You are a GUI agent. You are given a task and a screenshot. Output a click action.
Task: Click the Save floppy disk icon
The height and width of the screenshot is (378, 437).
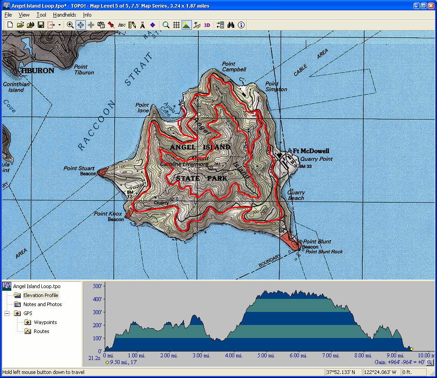pos(40,25)
